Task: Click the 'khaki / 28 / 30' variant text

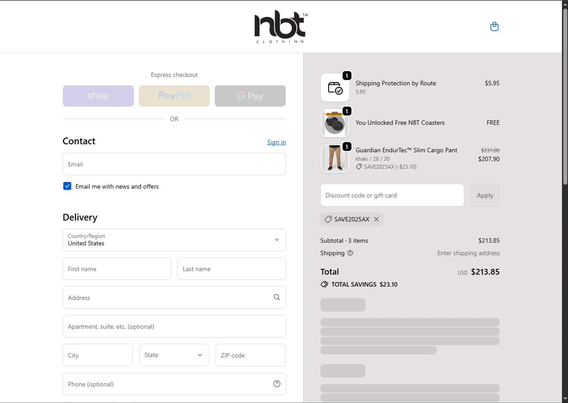Action: point(373,159)
